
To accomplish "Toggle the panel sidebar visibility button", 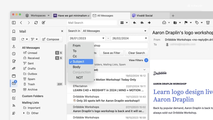I will (14, 23).
